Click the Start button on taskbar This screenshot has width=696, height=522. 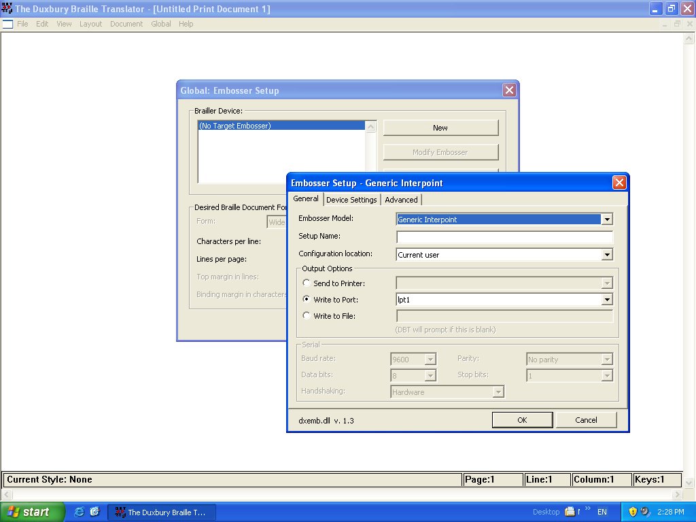coord(32,512)
